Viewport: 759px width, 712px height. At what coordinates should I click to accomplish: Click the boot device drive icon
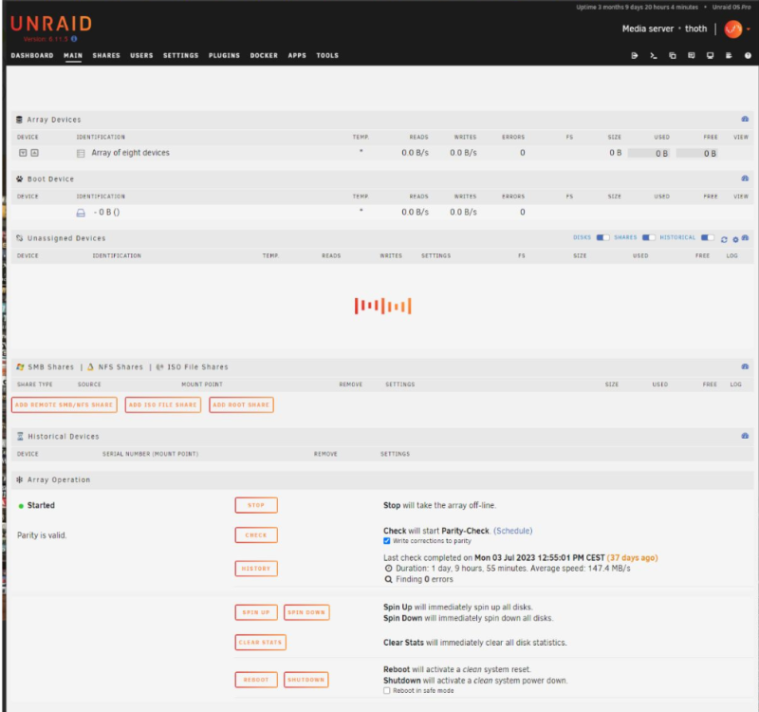pyautogui.click(x=81, y=213)
